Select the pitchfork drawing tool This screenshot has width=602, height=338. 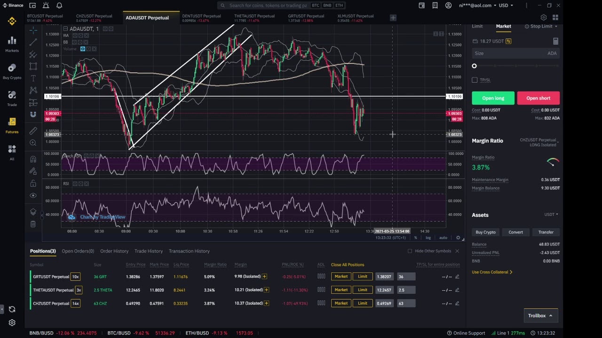[x=33, y=54]
